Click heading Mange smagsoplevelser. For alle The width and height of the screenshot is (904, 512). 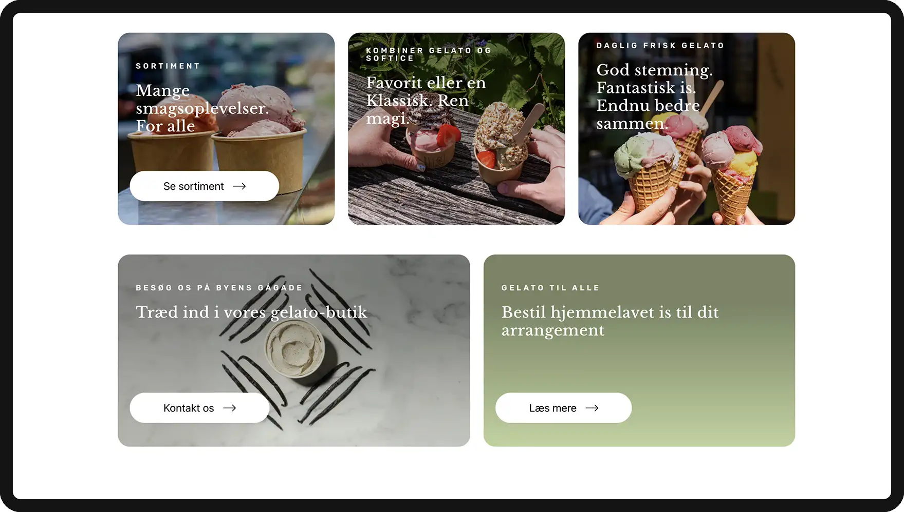(202, 108)
